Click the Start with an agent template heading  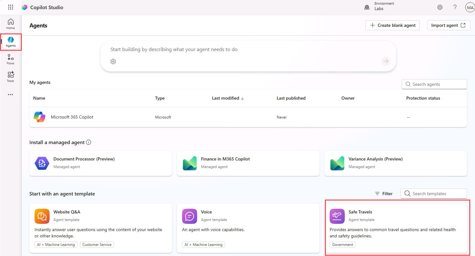click(x=62, y=194)
